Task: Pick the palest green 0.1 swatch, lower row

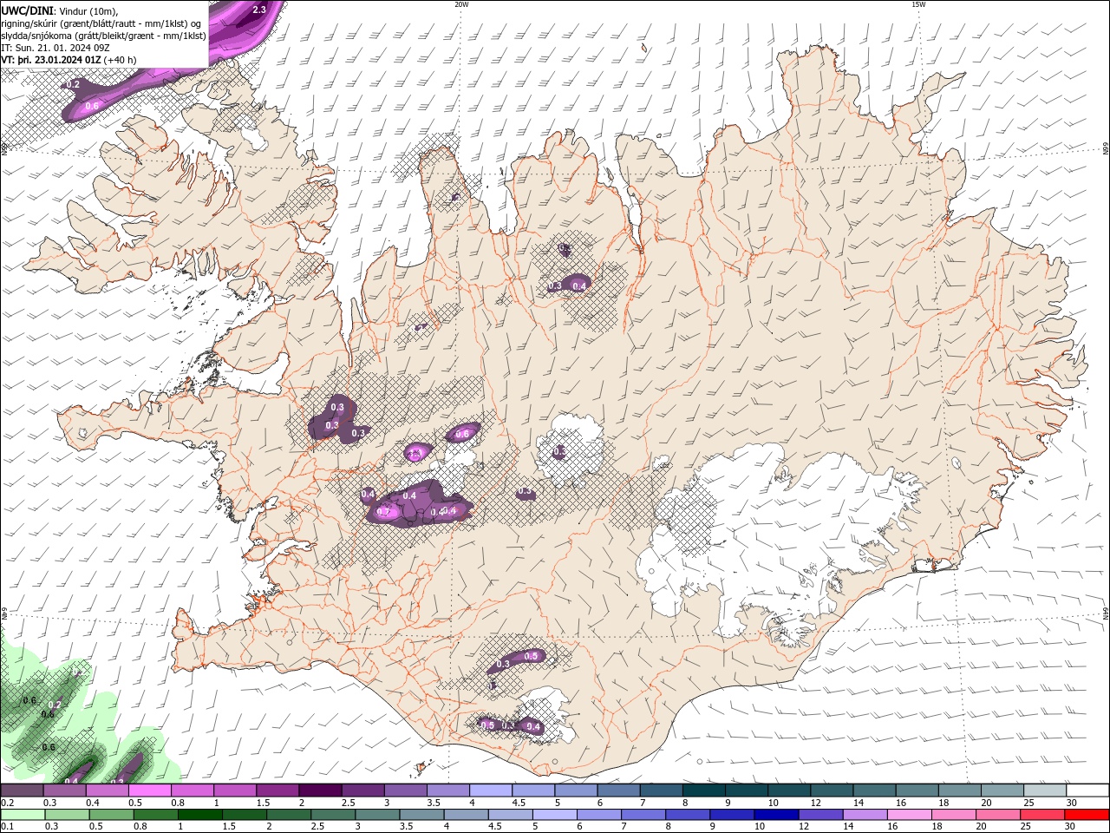Action: [x=23, y=815]
